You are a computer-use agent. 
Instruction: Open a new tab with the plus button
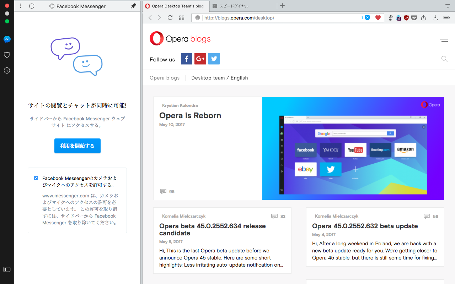coord(282,6)
